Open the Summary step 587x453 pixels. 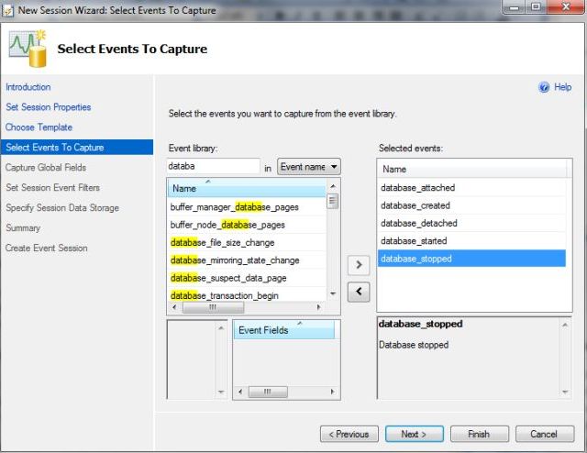(x=23, y=228)
